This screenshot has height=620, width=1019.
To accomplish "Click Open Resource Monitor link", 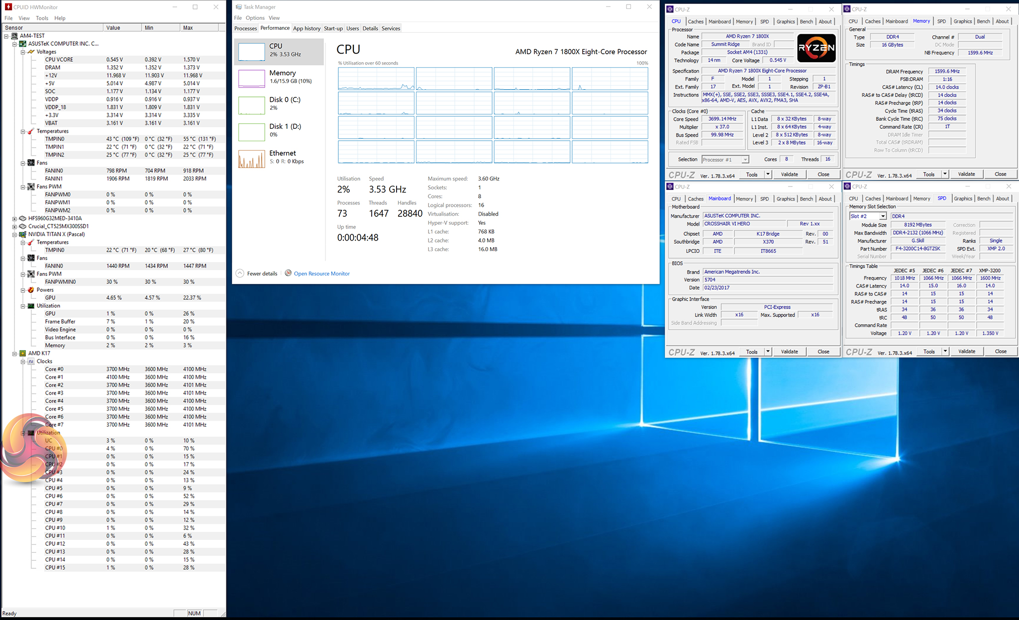I will 321,273.
